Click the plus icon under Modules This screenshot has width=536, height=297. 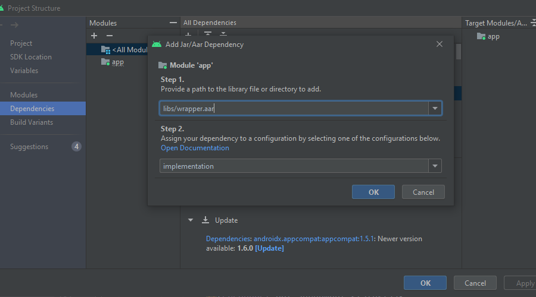pos(94,36)
